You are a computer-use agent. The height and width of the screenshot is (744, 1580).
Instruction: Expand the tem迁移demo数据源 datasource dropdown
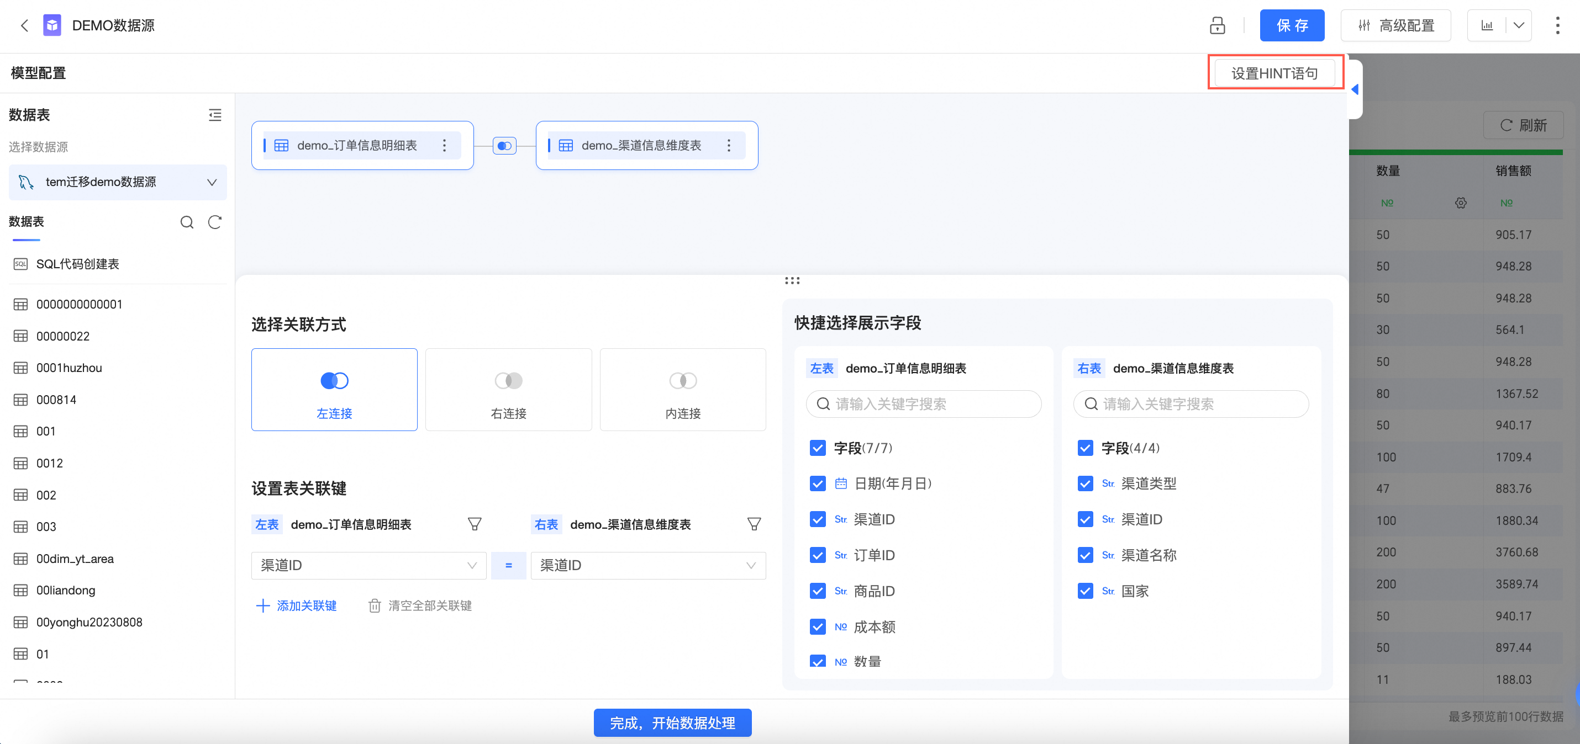118,182
